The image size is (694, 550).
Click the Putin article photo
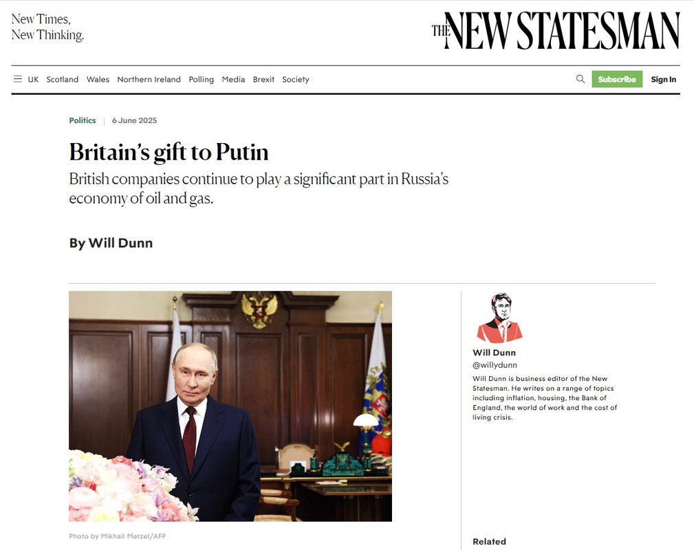point(230,406)
